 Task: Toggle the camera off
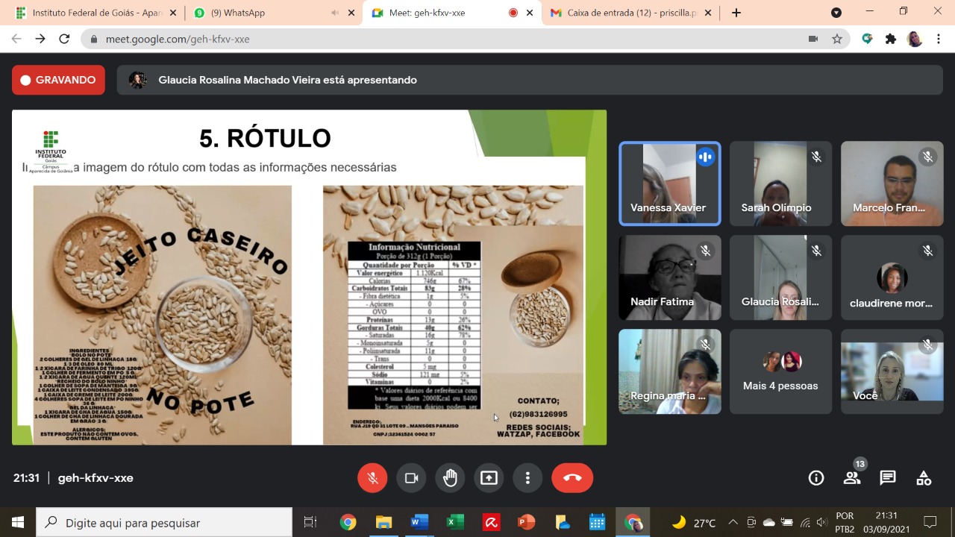pos(411,478)
